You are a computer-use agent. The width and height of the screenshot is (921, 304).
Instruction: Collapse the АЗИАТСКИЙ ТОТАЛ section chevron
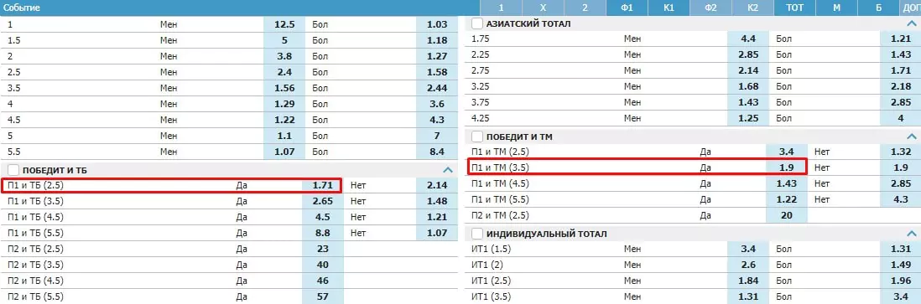point(912,24)
